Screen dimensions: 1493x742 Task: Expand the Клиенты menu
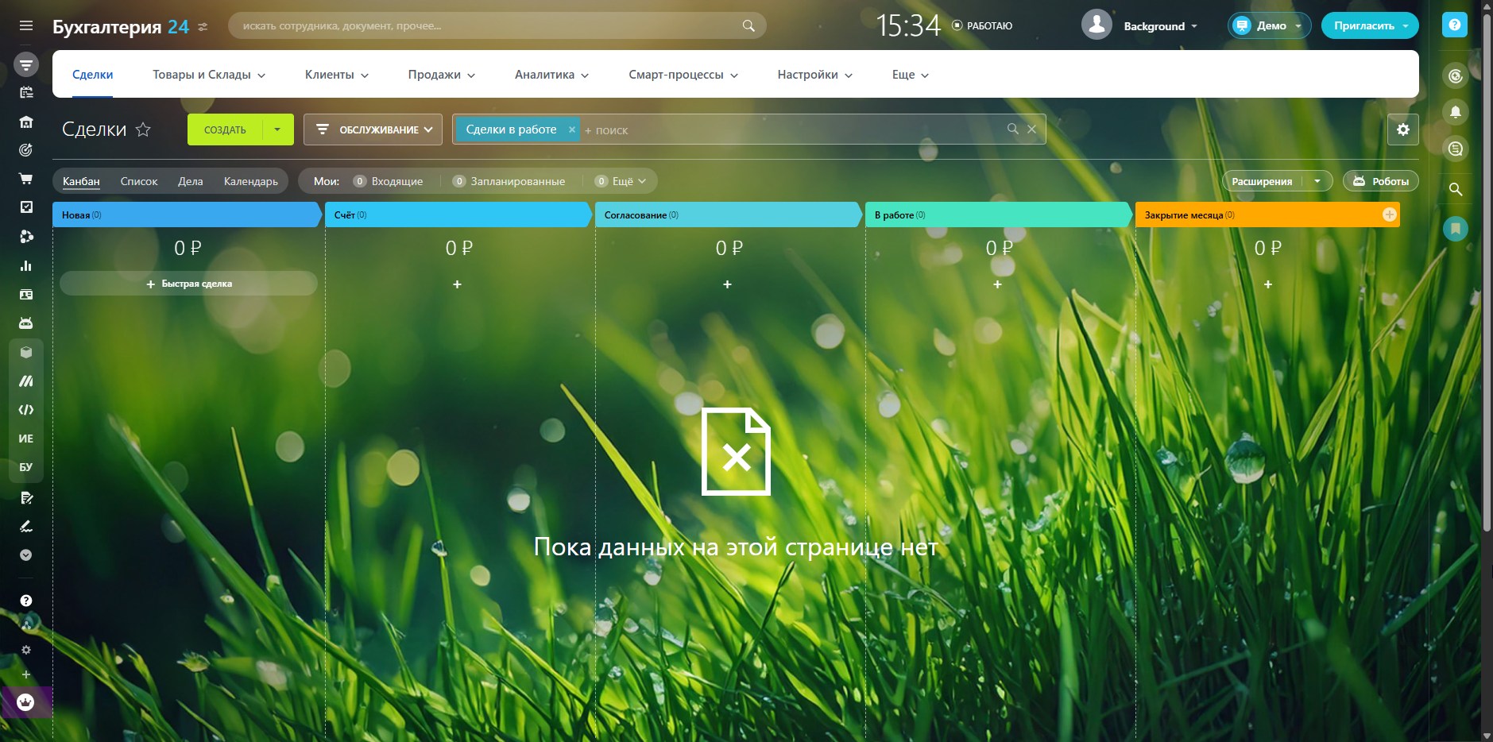(337, 75)
